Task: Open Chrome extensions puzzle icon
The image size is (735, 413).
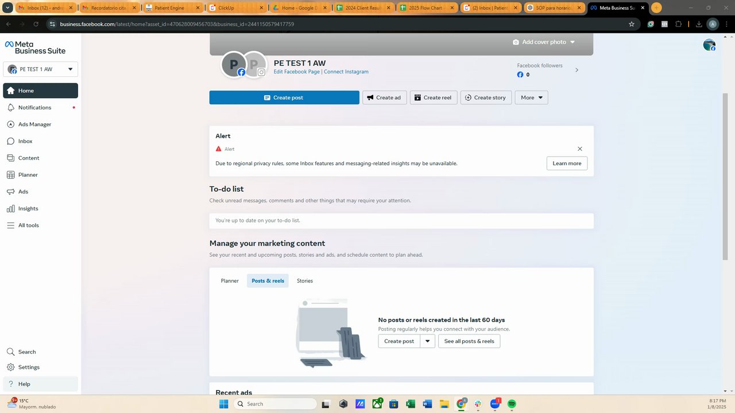Action: coord(678,24)
